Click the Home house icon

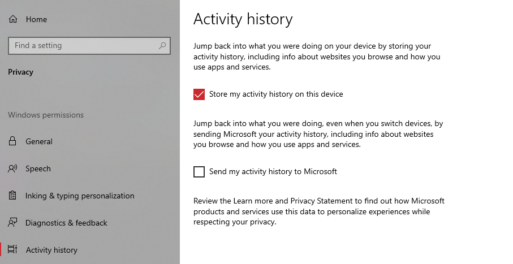click(x=13, y=19)
